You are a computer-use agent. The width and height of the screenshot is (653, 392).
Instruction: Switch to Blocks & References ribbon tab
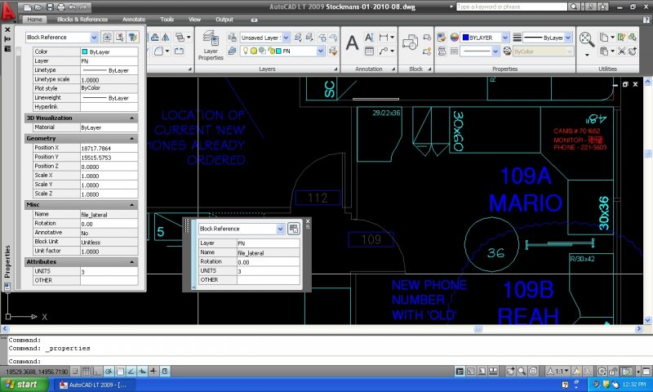click(x=82, y=19)
